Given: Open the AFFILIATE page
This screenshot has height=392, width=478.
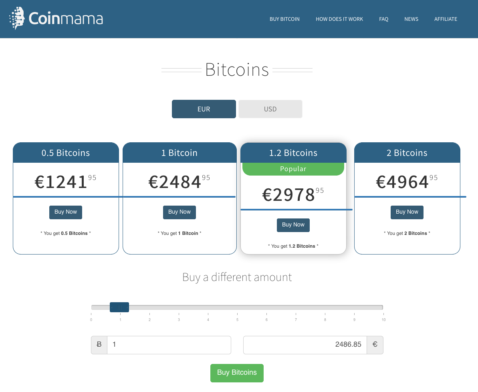Looking at the screenshot, I should [446, 19].
